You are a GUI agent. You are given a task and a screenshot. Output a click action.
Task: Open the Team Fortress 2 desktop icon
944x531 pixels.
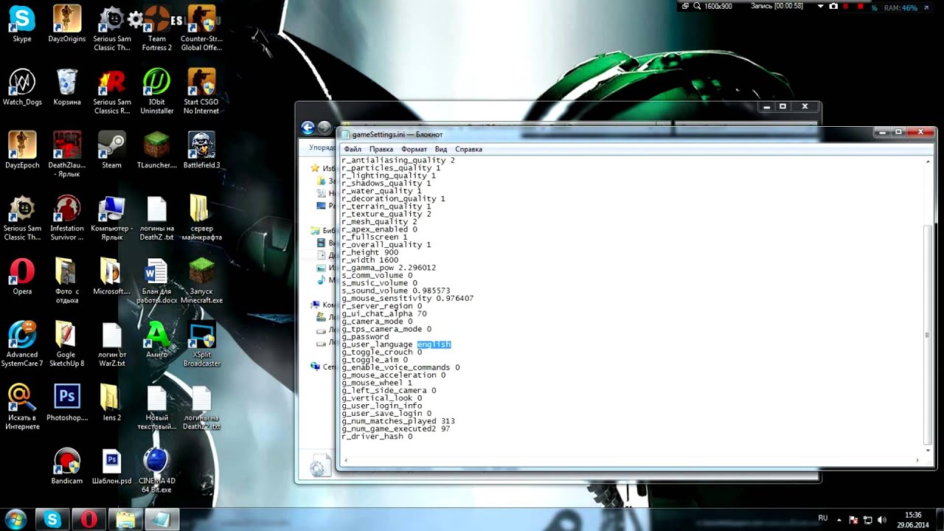156,28
